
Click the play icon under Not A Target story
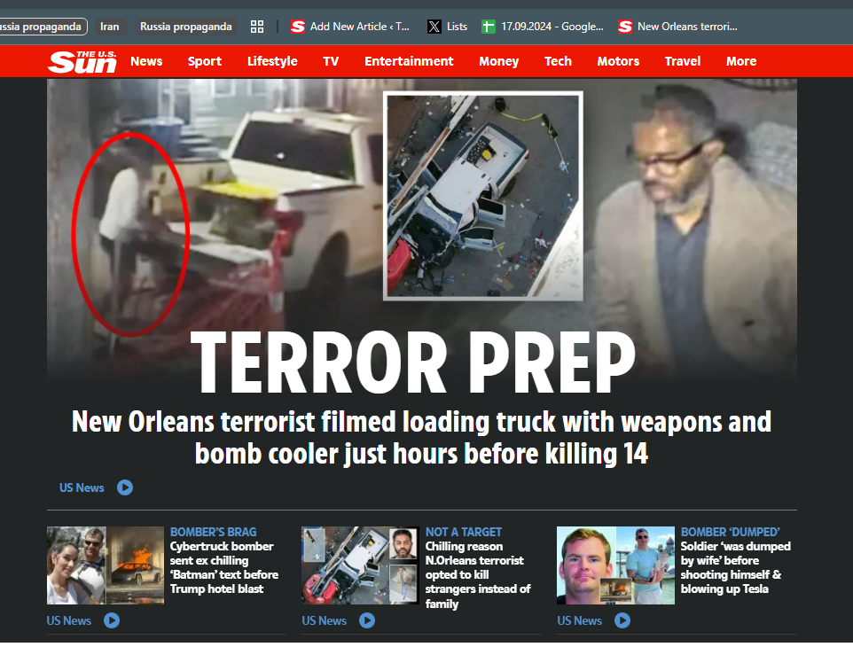[367, 620]
